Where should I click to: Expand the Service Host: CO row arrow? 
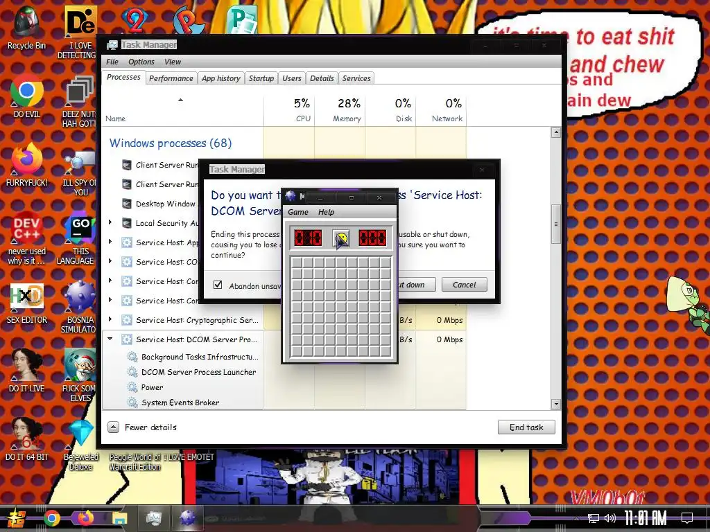[110, 261]
